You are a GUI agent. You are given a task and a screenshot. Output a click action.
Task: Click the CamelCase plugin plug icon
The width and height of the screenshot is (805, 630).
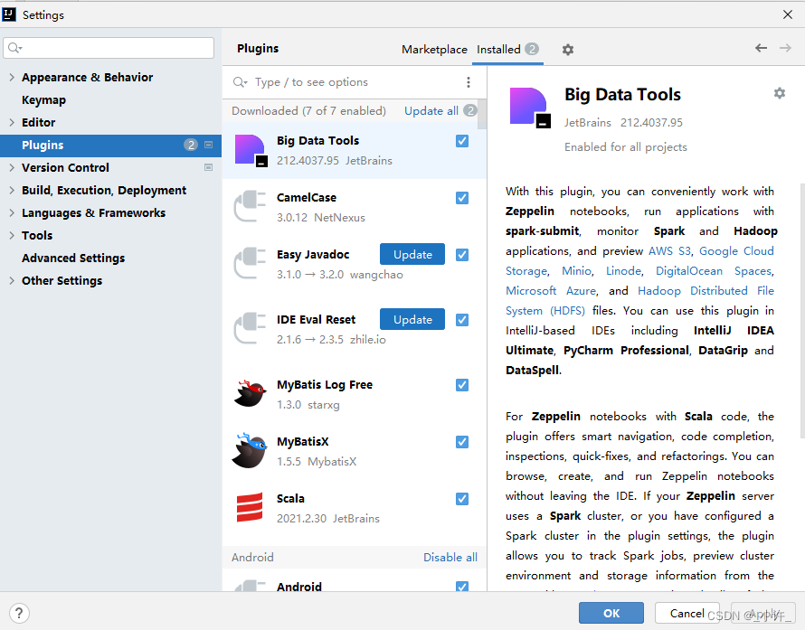pyautogui.click(x=250, y=207)
